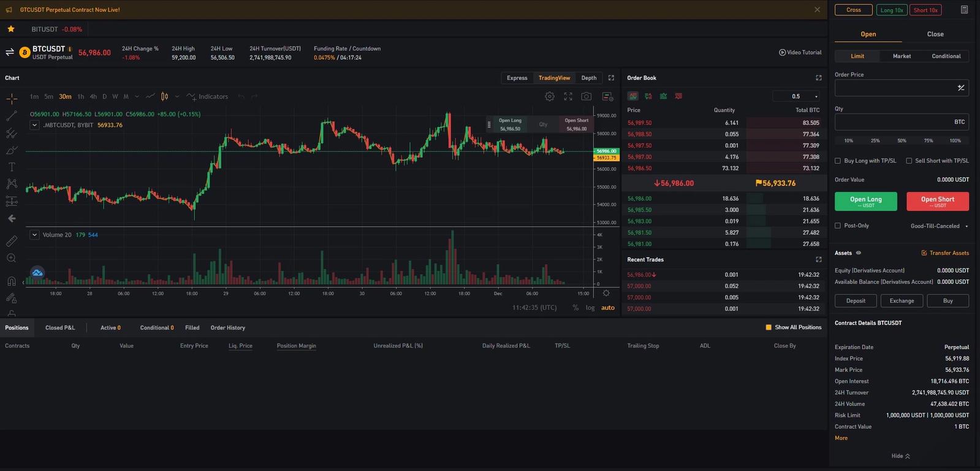Set quantity slider to 100%
This screenshot has width=980, height=471.
[955, 140]
